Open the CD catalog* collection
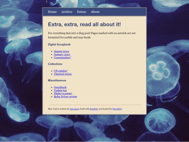The image size is (189, 142). tap(61, 71)
